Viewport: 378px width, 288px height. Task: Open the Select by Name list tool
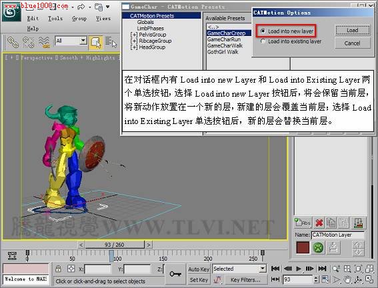click(x=111, y=42)
